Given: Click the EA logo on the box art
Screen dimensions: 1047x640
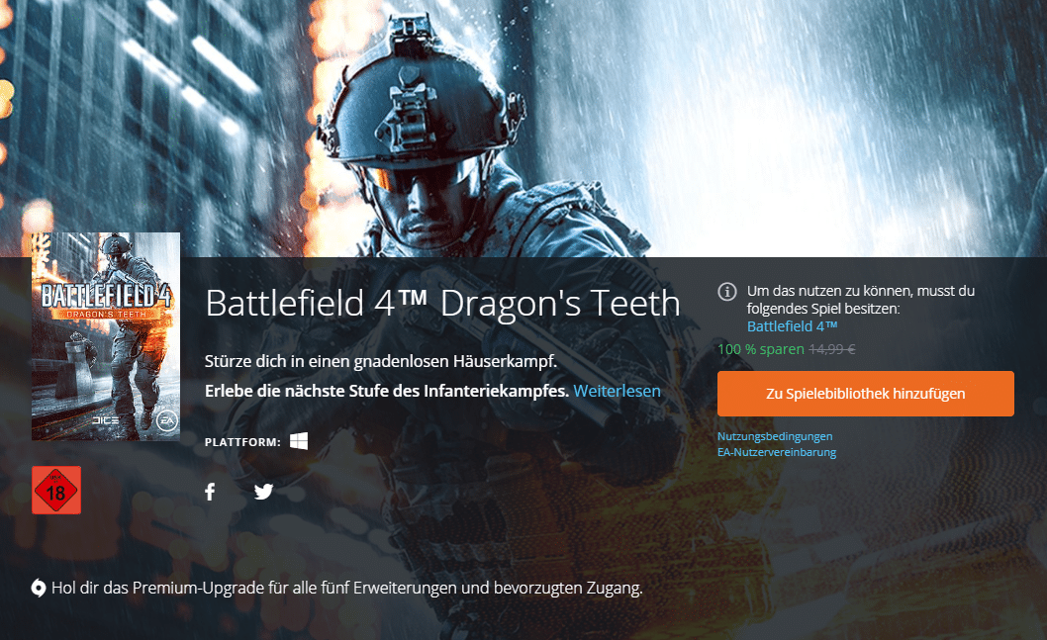Looking at the screenshot, I should [166, 421].
